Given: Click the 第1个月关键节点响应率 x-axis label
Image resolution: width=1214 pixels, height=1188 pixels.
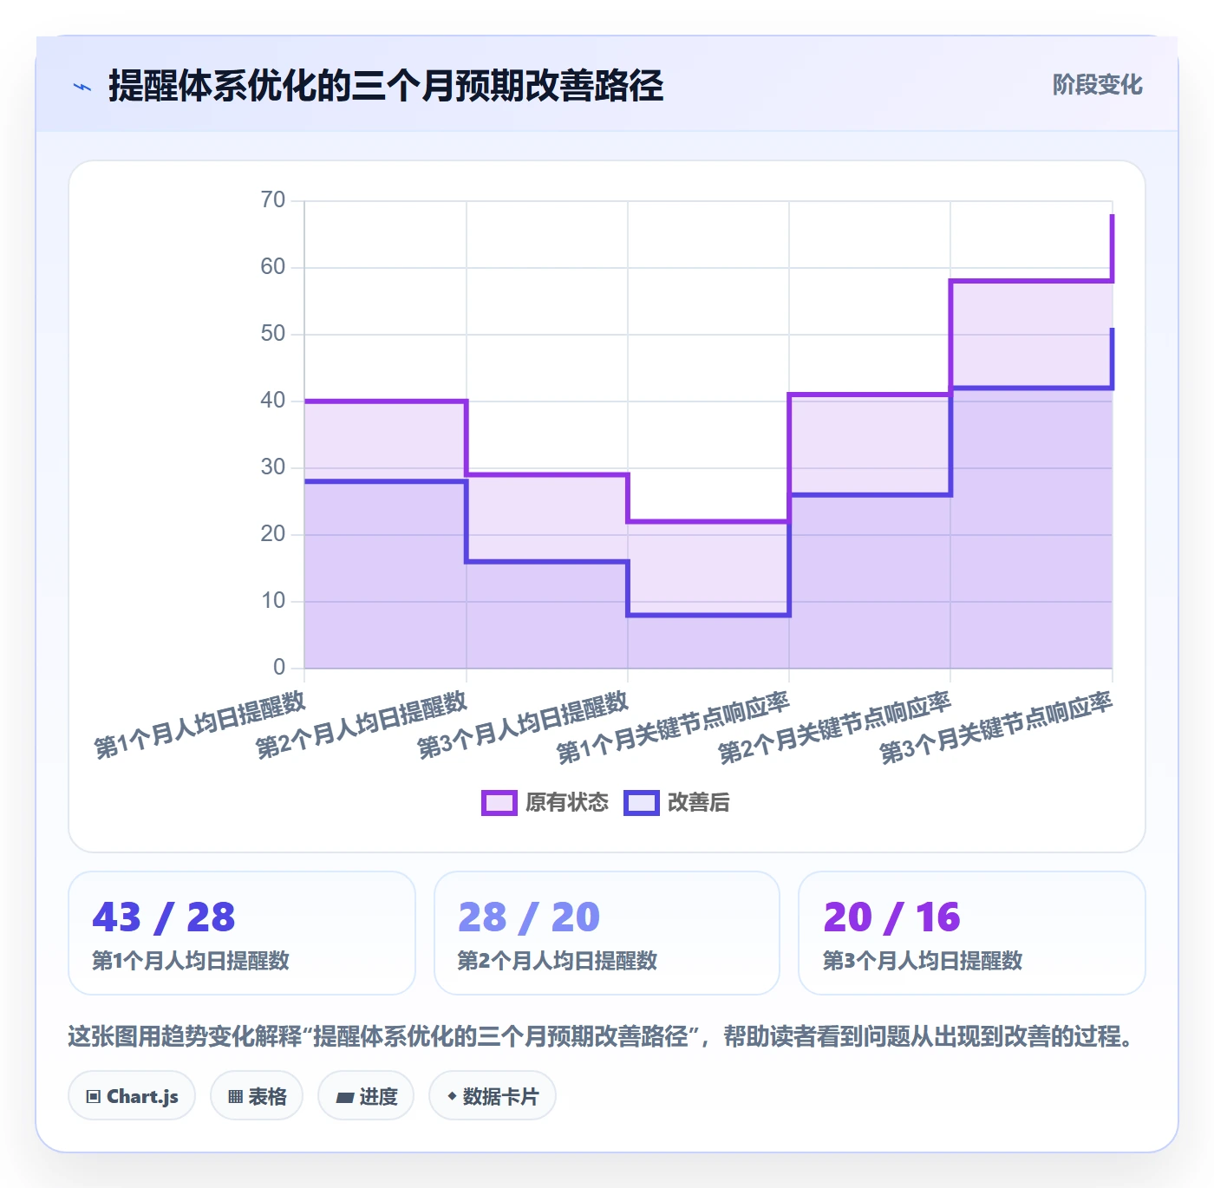Looking at the screenshot, I should [x=674, y=728].
